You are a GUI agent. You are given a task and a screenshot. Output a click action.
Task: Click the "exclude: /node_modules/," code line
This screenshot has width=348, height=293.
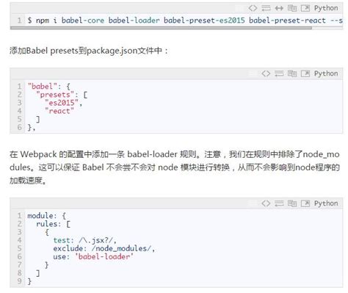[104, 248]
